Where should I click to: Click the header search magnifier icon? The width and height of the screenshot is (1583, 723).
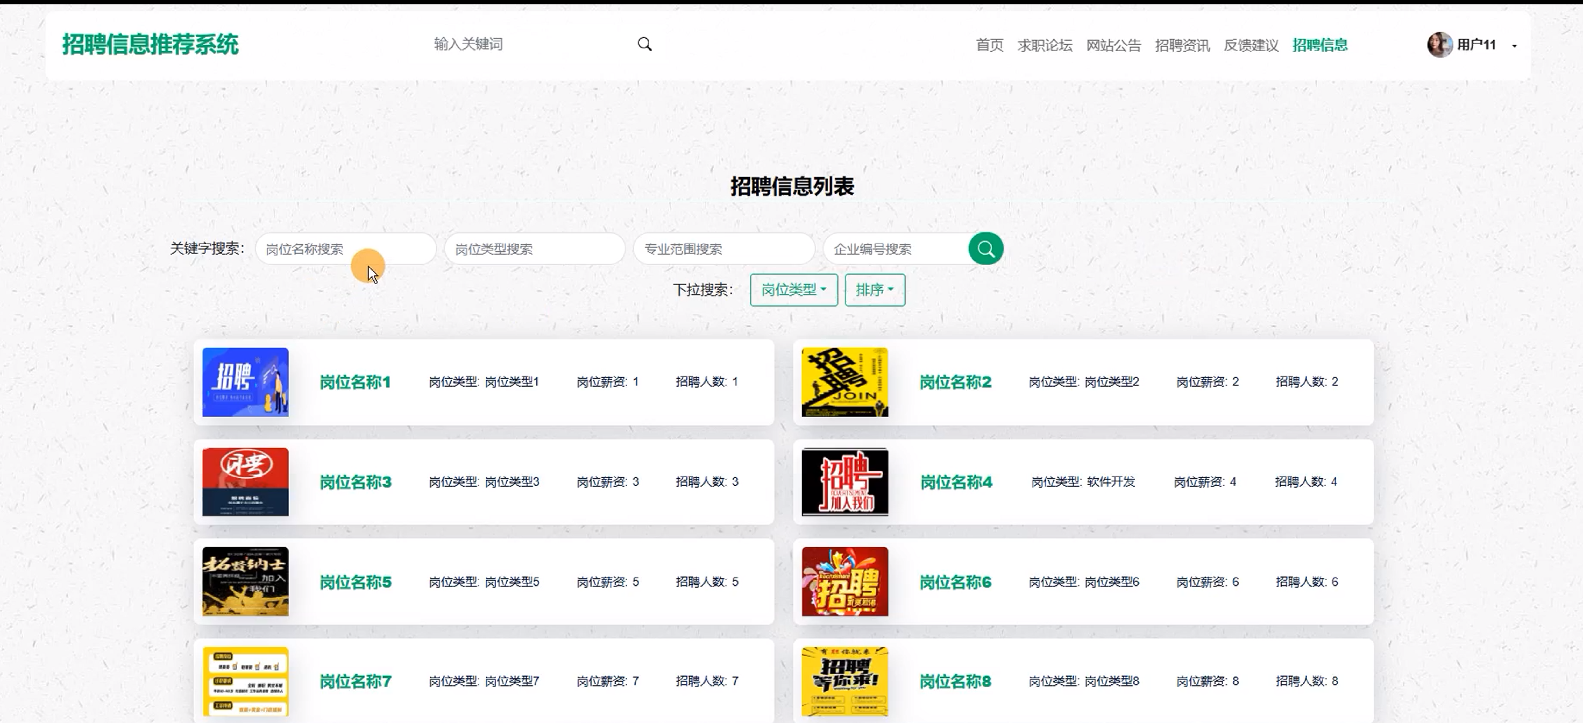644,44
